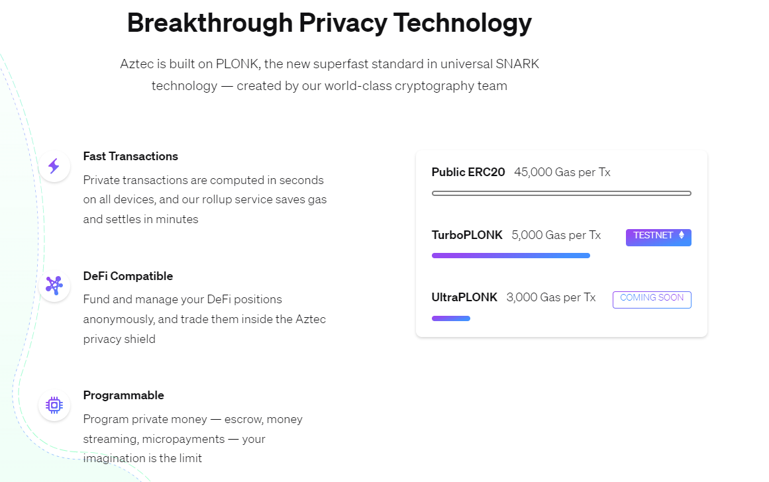The image size is (769, 482).
Task: Click the Breakthrough Privacy Technology title
Action: tap(329, 23)
